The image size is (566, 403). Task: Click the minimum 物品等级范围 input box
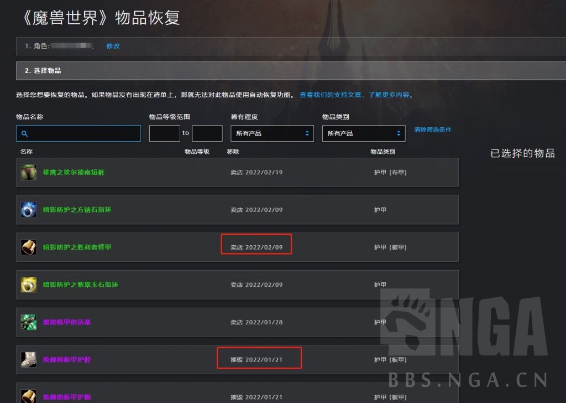pos(165,133)
